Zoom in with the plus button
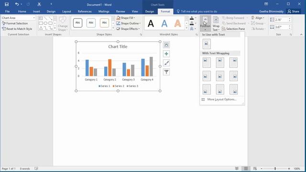Screen dimensions: 306x172 click(x=289, y=169)
